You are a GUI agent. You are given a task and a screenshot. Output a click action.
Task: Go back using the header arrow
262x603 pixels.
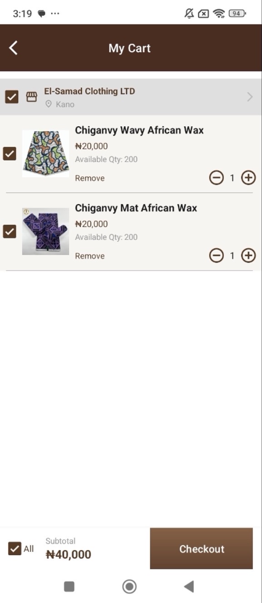tap(13, 48)
